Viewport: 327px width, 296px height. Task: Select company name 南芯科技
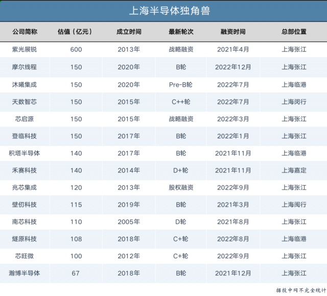pos(25,221)
